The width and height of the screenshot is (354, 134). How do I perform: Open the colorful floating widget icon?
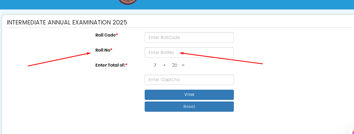click(352, 131)
